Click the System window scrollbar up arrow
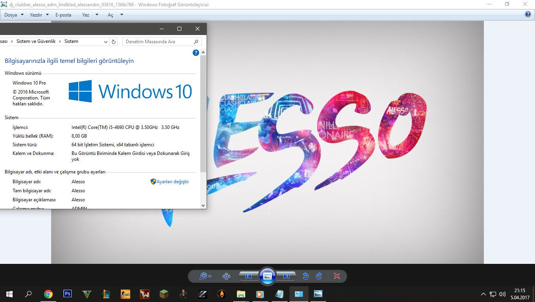The image size is (535, 302). 203,52
